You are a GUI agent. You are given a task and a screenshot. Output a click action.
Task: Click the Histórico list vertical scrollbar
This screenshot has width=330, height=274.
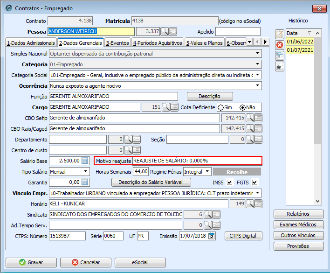[317, 117]
